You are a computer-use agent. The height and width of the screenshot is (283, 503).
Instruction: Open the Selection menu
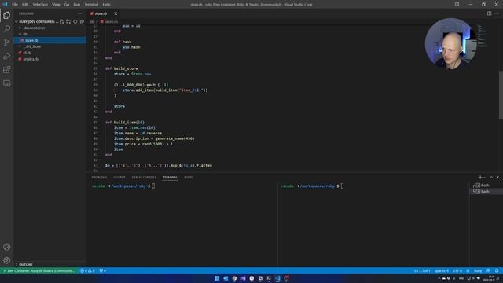[40, 5]
